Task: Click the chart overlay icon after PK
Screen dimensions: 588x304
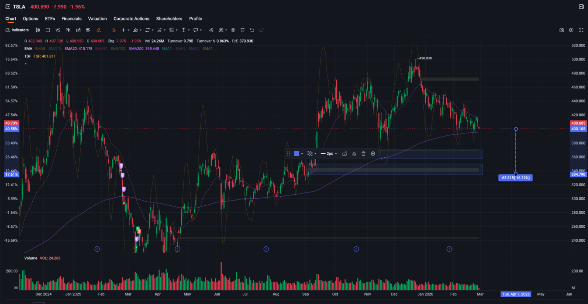Action: coord(78,30)
